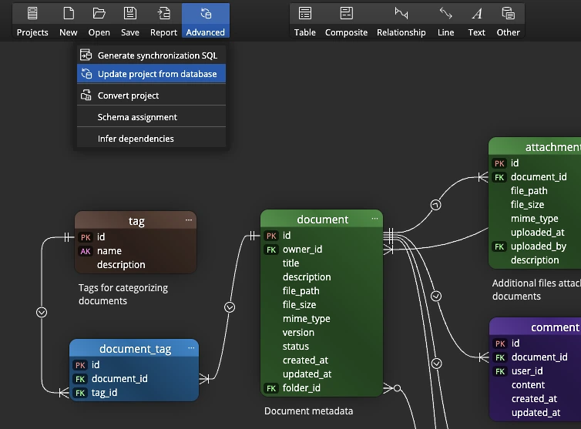Choose Infer dependencies
The height and width of the screenshot is (429, 581).
click(151, 138)
